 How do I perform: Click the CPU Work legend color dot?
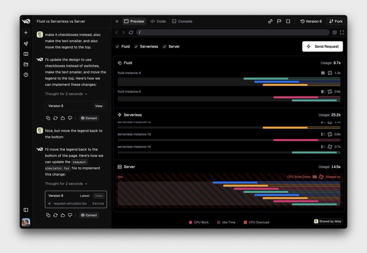[x=190, y=222]
